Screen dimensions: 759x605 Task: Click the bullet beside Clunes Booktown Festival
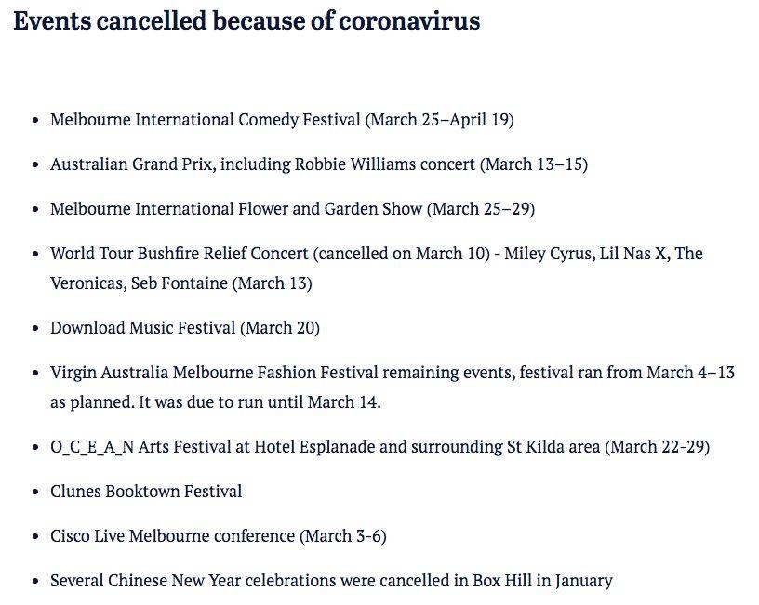tap(34, 492)
